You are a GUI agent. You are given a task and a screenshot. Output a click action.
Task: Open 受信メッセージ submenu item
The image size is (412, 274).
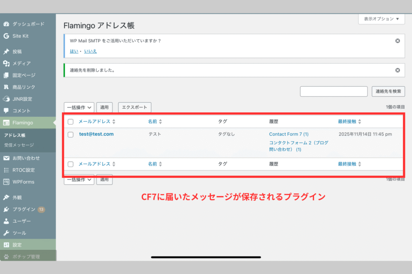pos(19,145)
